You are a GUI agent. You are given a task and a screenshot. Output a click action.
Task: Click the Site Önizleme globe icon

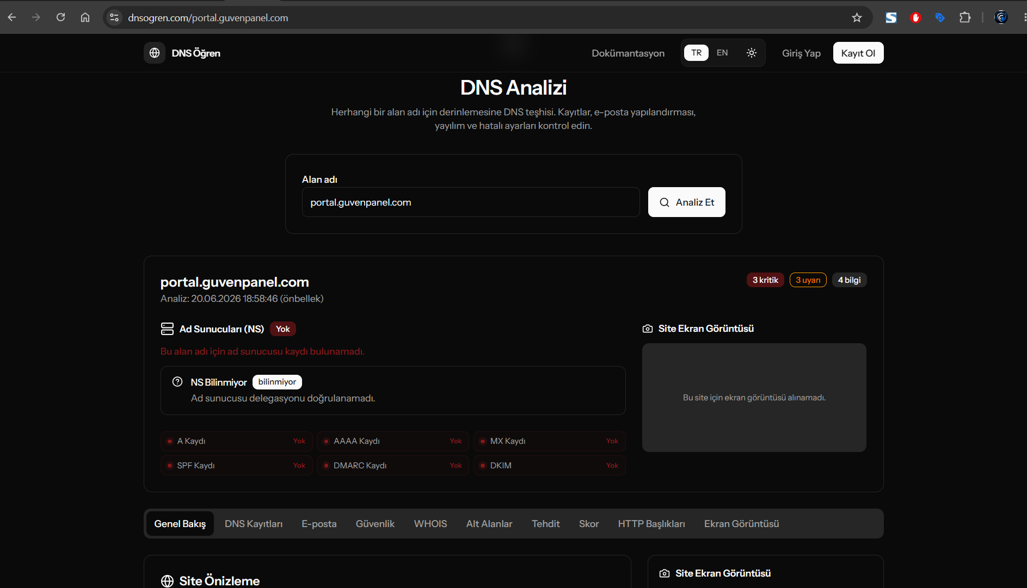[x=167, y=581]
